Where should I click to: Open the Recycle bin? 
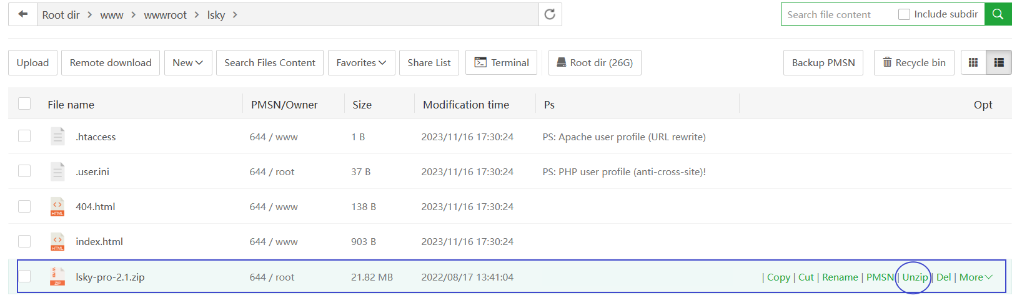pos(913,62)
